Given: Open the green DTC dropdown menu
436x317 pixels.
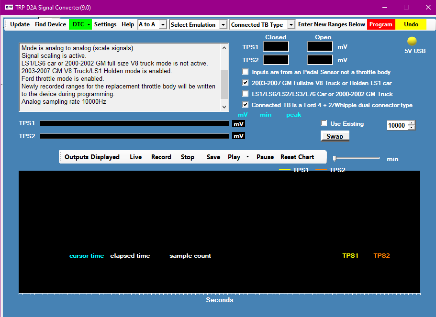Looking at the screenshot, I should point(80,24).
